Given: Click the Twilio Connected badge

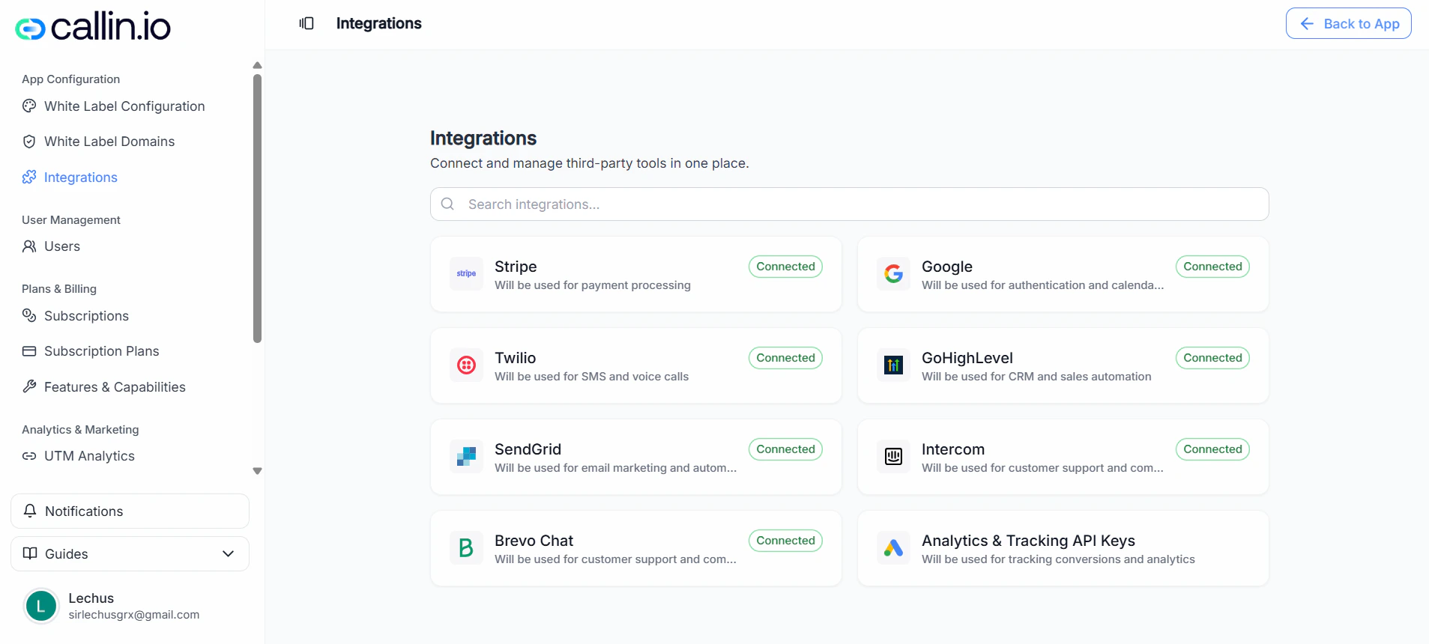Looking at the screenshot, I should (x=785, y=358).
